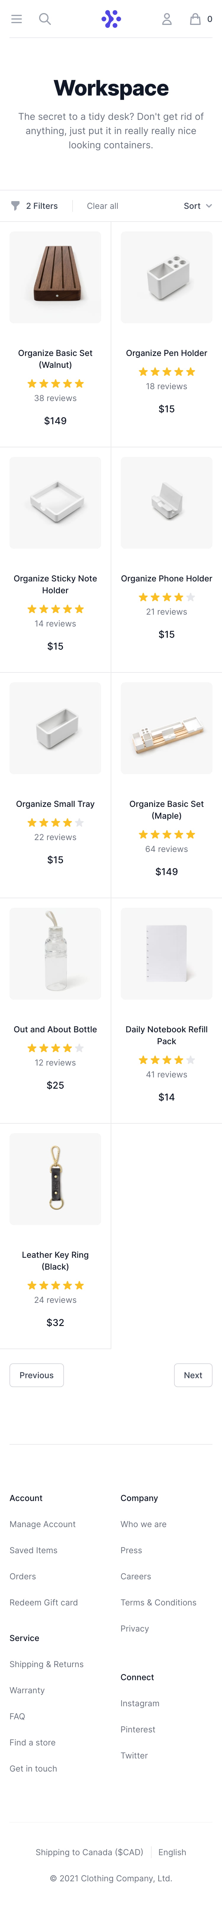This screenshot has width=222, height=1908.
Task: Change the English language setting
Action: [x=172, y=1853]
